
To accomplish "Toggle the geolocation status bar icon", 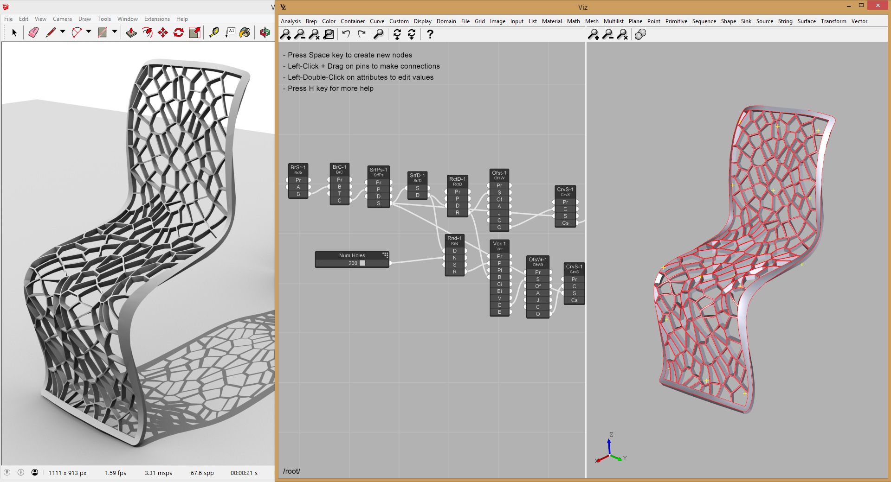I will pos(7,472).
